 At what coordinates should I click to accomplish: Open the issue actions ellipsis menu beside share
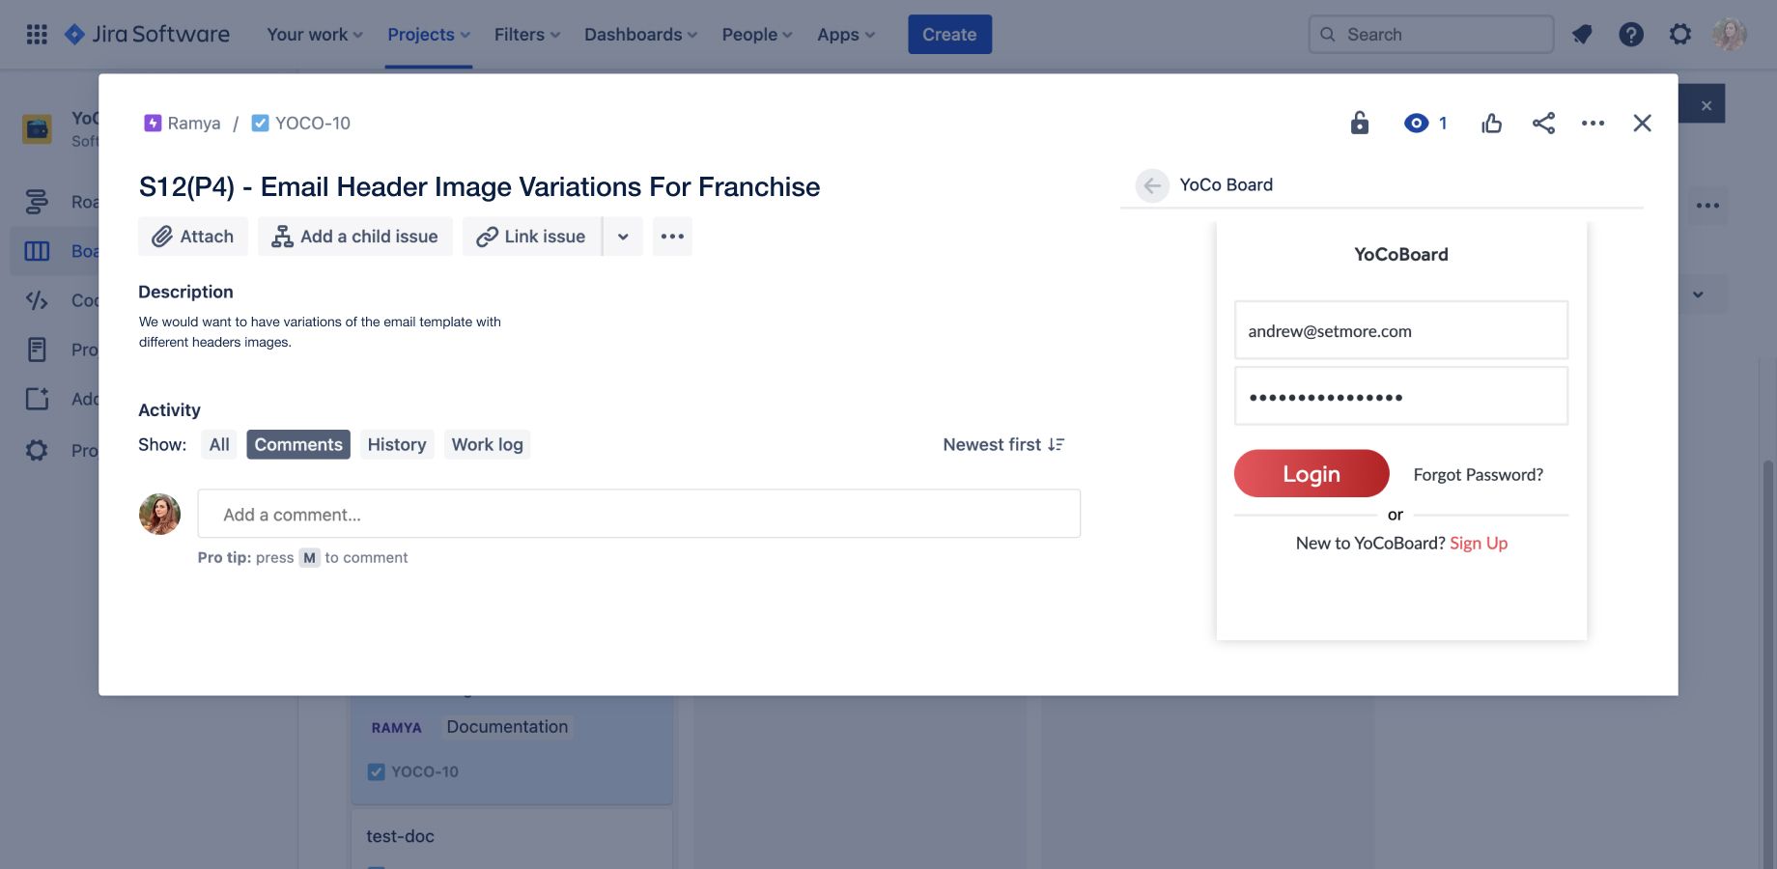click(1594, 123)
